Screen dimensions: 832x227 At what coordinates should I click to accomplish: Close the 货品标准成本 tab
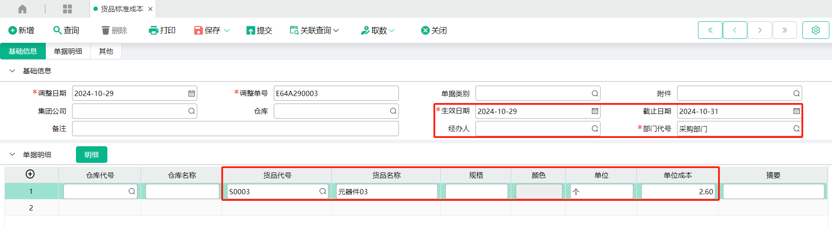tap(150, 9)
